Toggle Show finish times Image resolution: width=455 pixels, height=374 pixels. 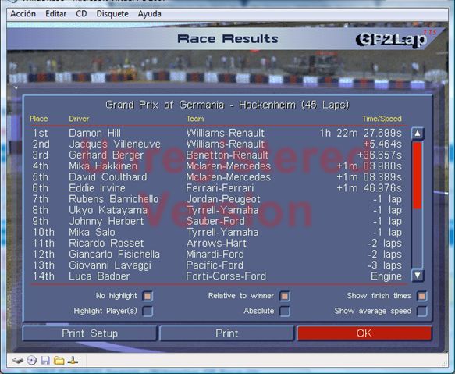[421, 296]
